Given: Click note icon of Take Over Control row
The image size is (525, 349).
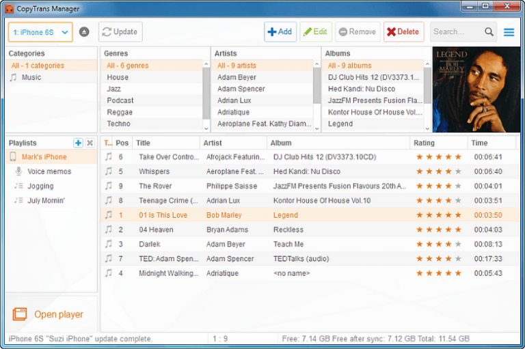Looking at the screenshot, I should (109, 156).
